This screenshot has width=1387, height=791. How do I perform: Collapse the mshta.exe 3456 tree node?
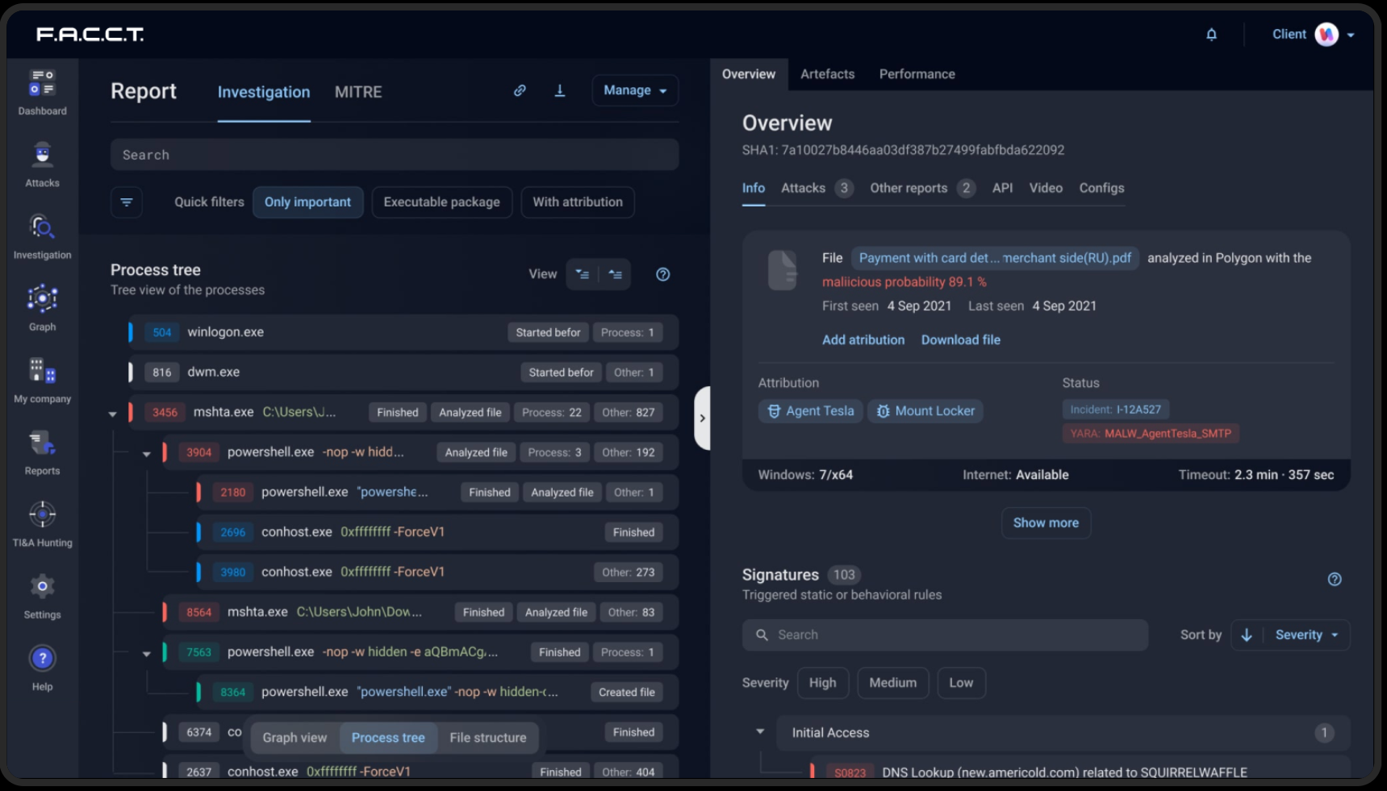(113, 414)
